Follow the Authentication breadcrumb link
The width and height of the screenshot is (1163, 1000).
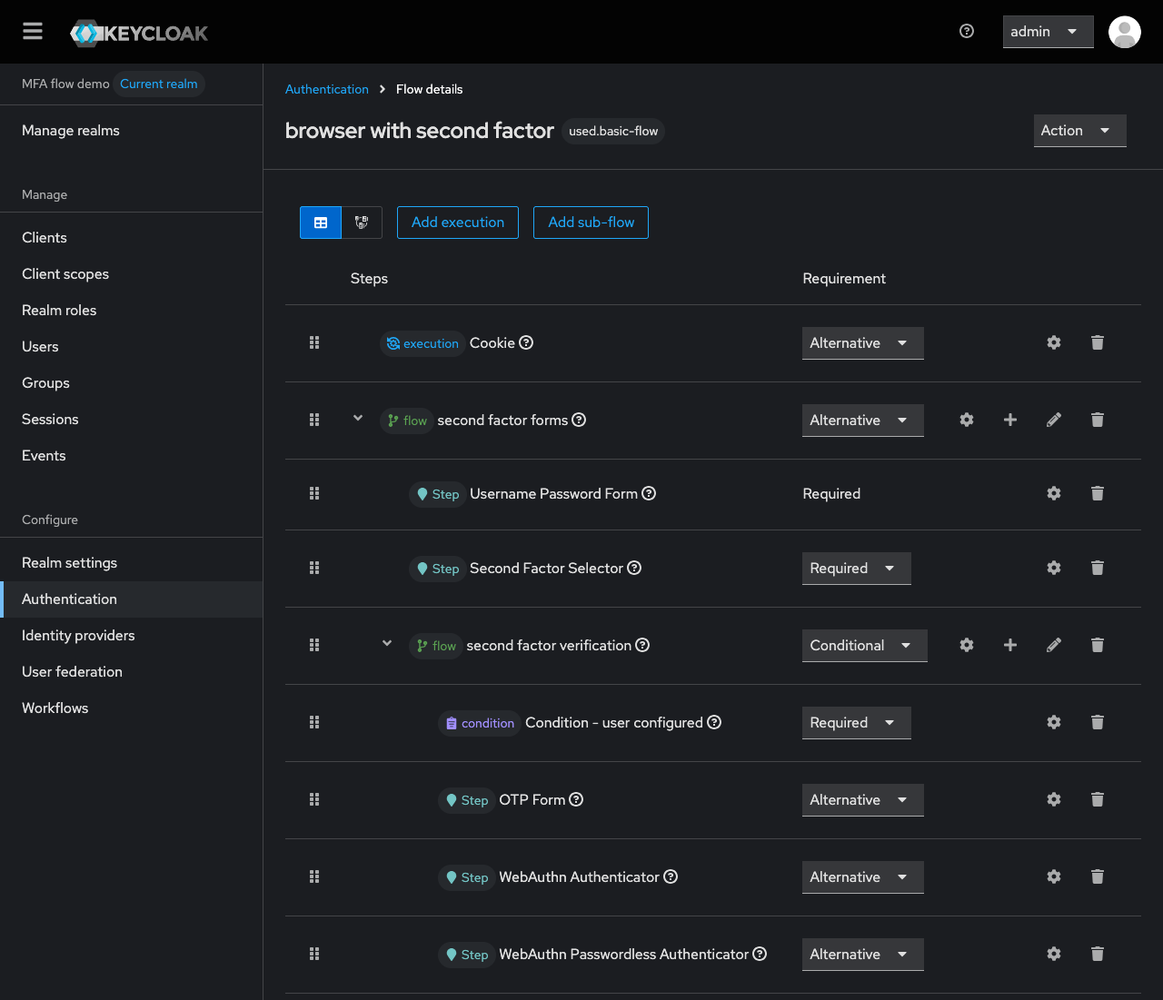(327, 89)
